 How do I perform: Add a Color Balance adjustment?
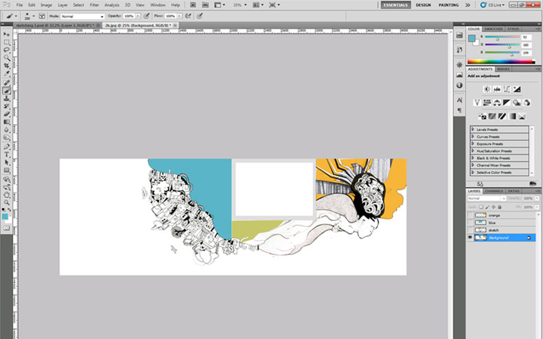[x=497, y=103]
